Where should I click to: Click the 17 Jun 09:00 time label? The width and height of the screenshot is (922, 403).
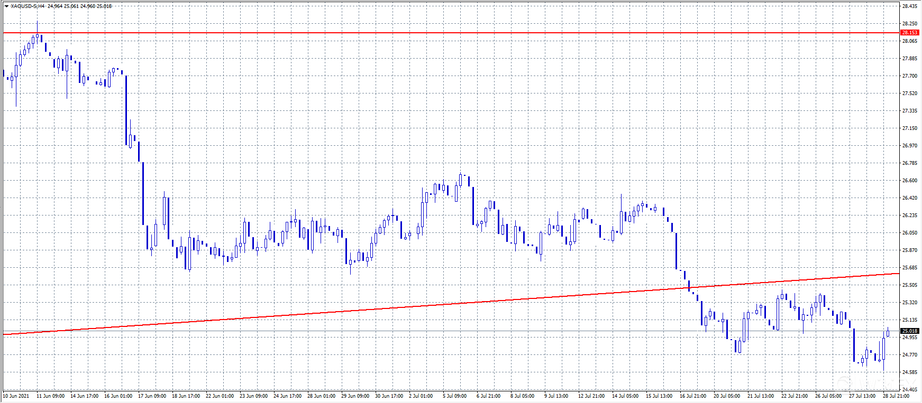[152, 396]
